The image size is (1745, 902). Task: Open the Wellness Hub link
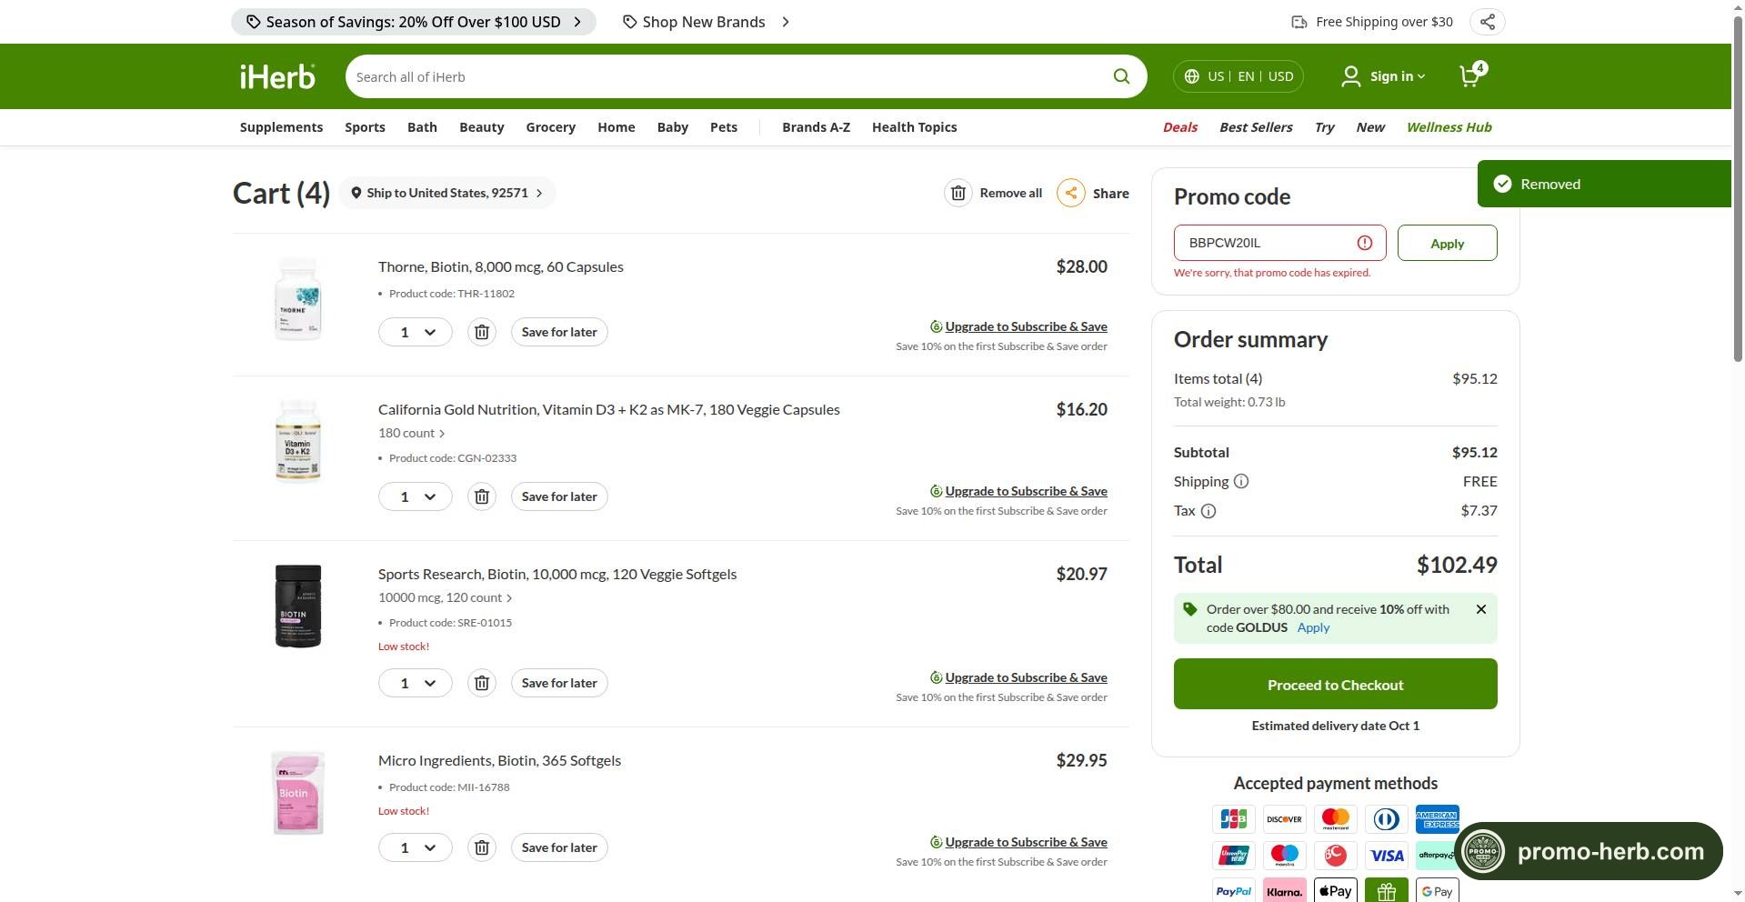(1449, 127)
